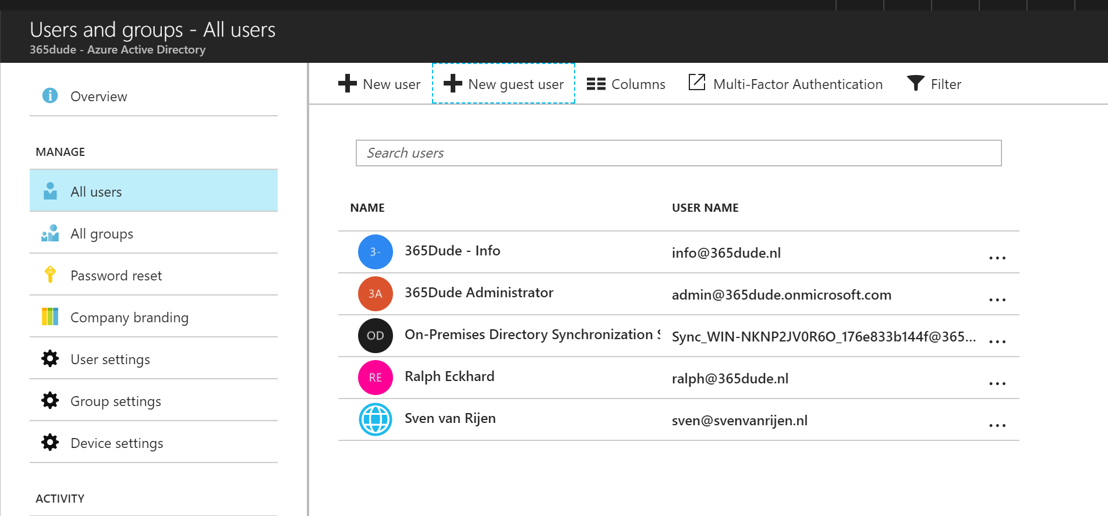Viewport: 1108px width, 516px height.
Task: Select the user name 365Dude Administrator
Action: point(479,293)
